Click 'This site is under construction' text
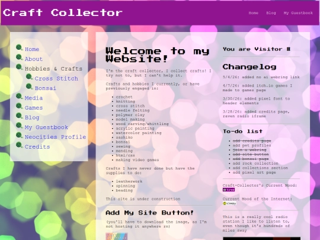The width and height of the screenshot is (320, 240). 143,199
